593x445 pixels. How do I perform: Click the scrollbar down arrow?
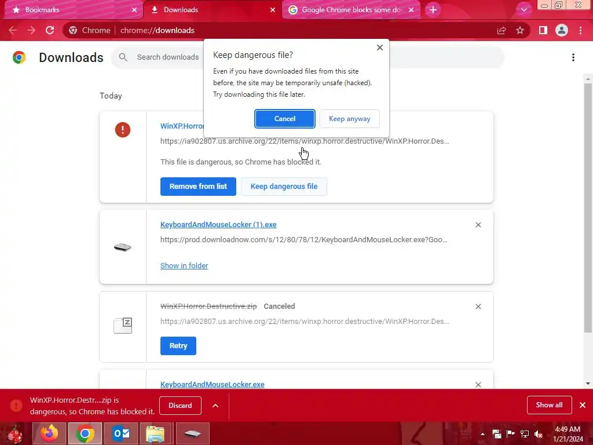coord(588,384)
